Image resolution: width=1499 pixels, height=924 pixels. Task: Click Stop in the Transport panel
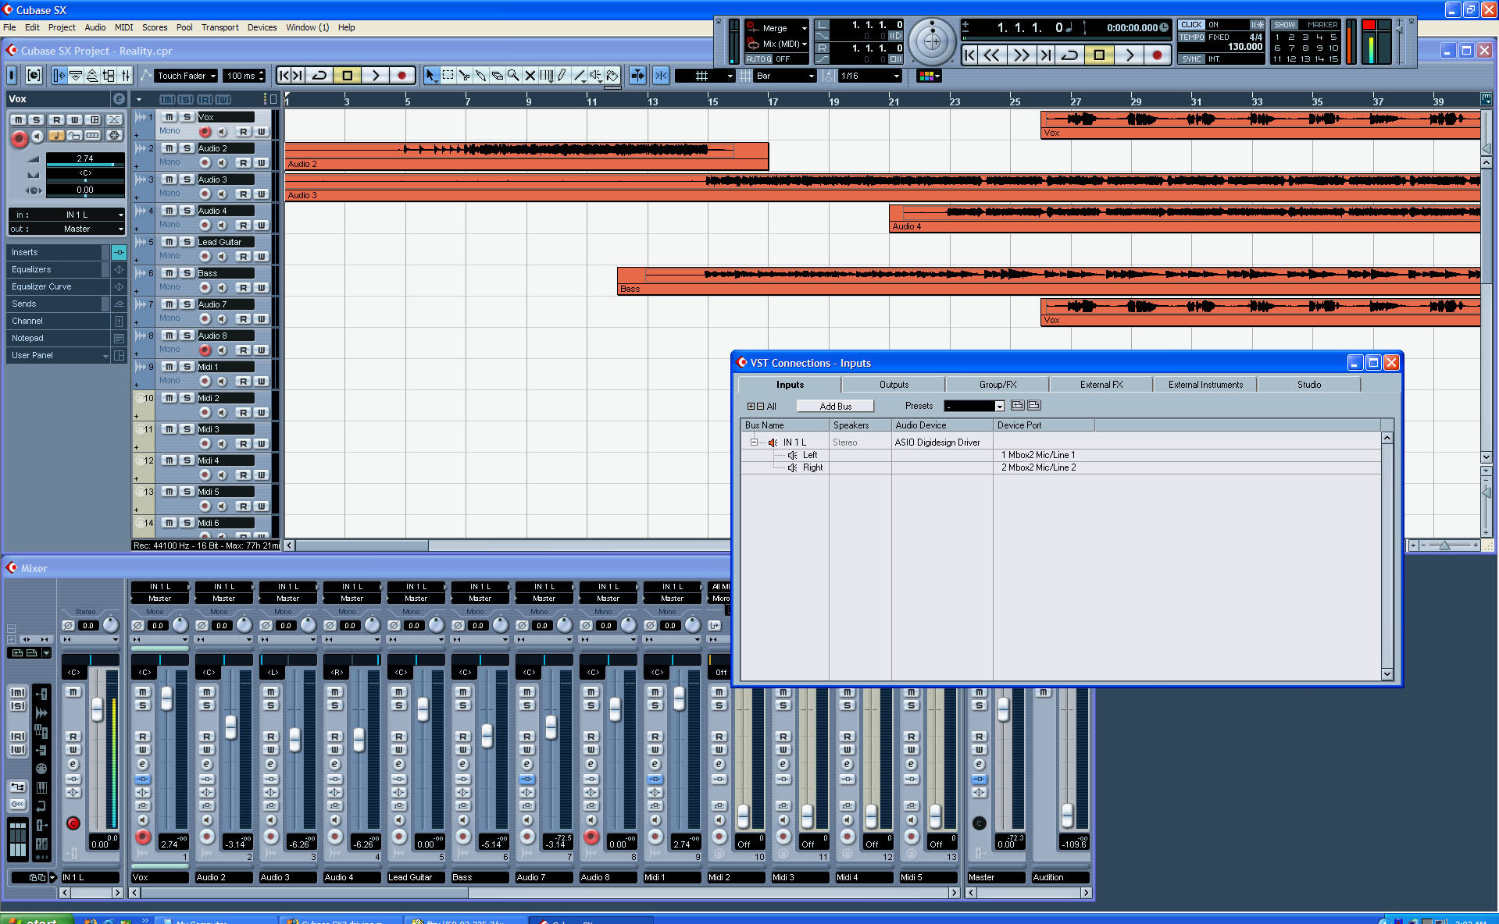(1099, 55)
